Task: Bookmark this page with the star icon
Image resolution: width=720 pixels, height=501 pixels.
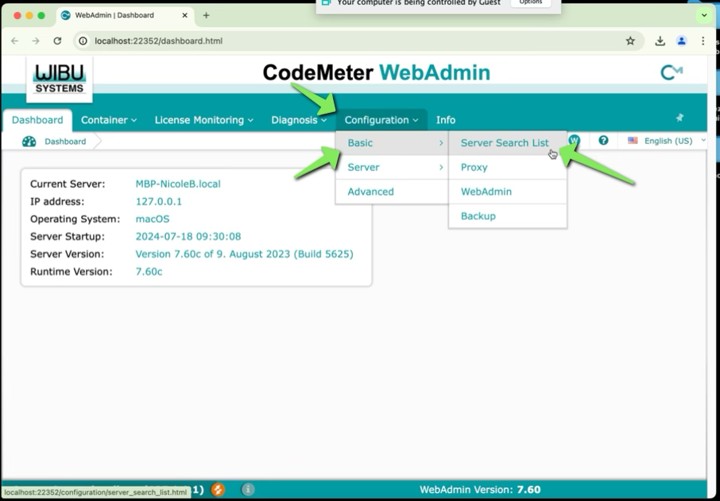Action: point(630,41)
